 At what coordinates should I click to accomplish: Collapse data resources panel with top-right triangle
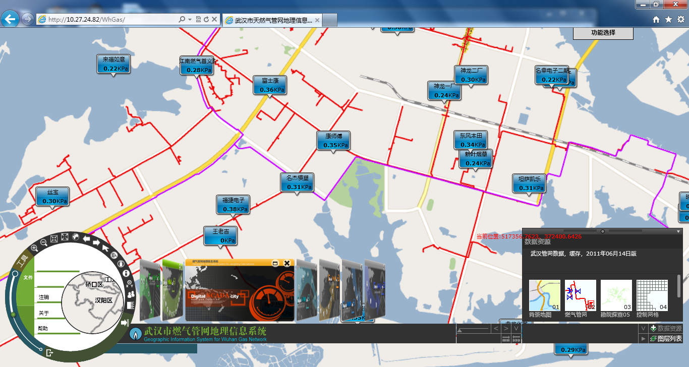coord(678,231)
